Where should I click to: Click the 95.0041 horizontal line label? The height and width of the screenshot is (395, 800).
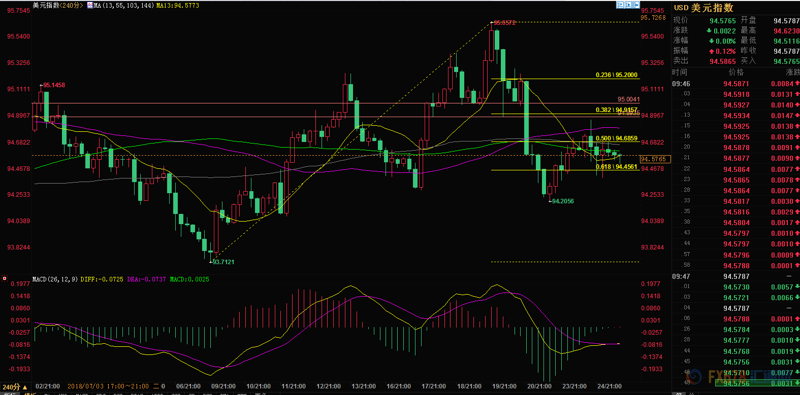(628, 99)
